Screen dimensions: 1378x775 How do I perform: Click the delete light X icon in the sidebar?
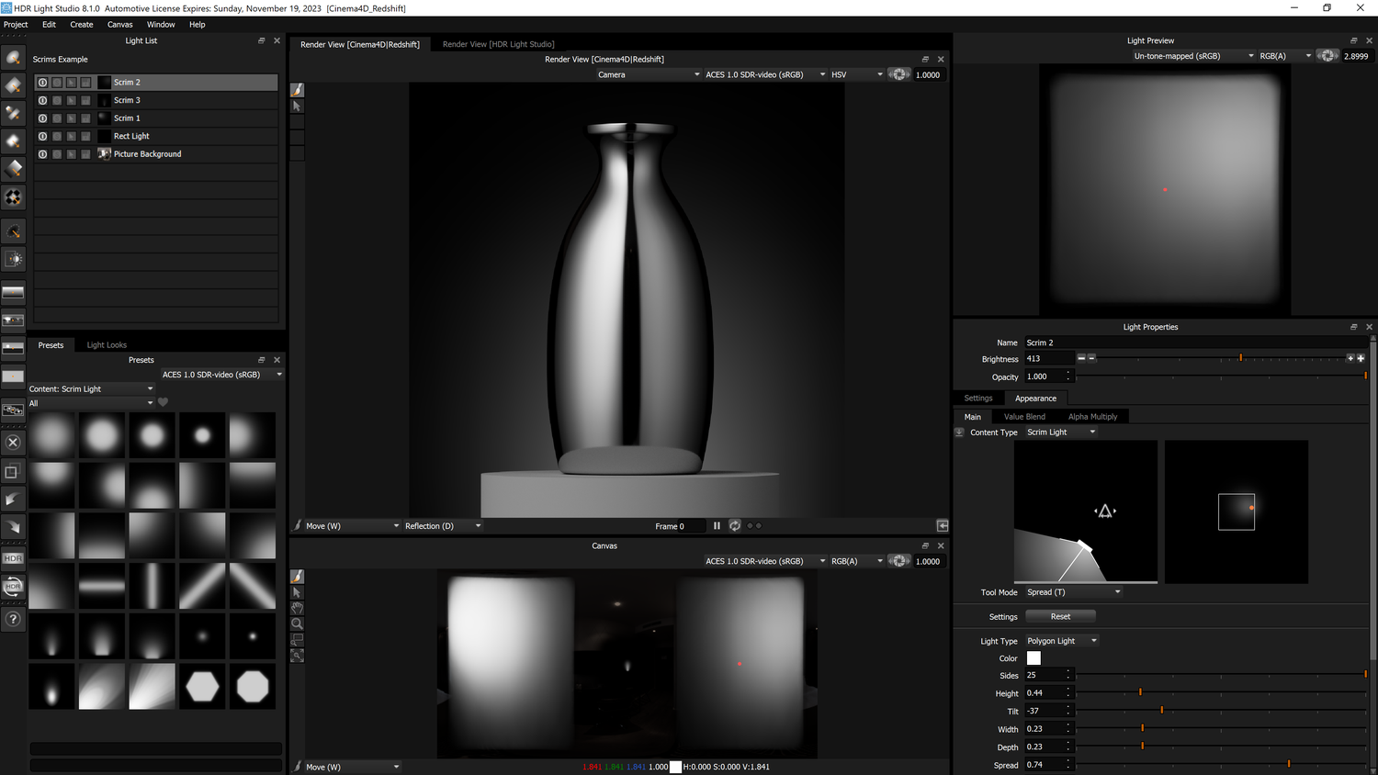(13, 443)
